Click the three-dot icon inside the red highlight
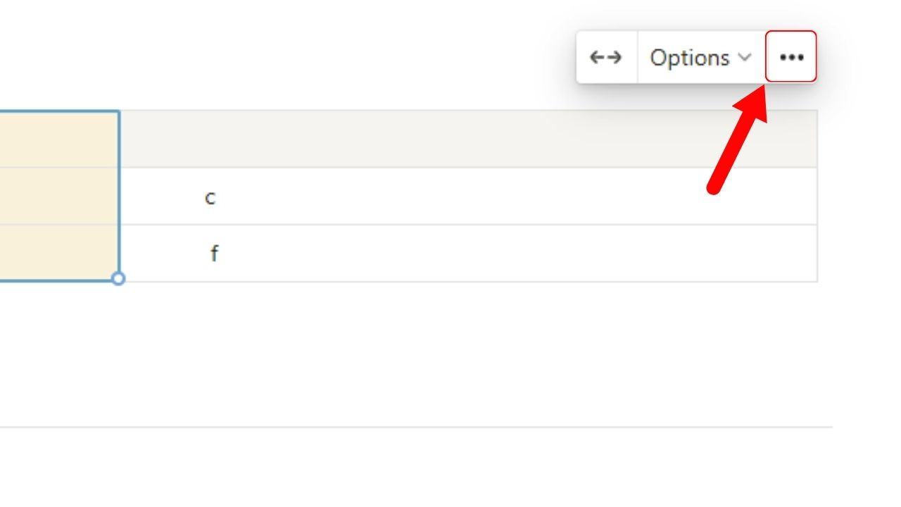The width and height of the screenshot is (901, 507). tap(791, 57)
